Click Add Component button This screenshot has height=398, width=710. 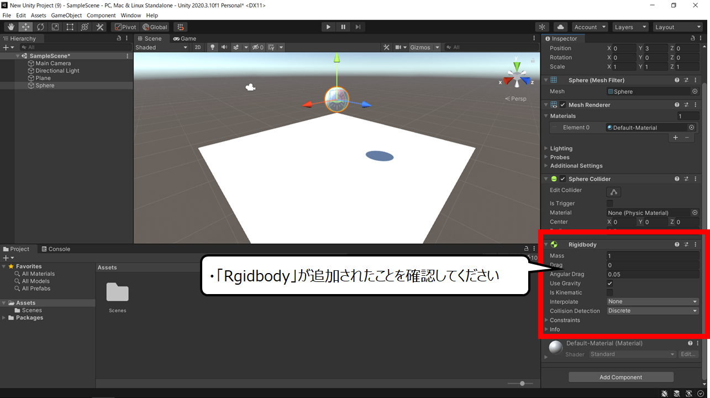click(x=621, y=377)
